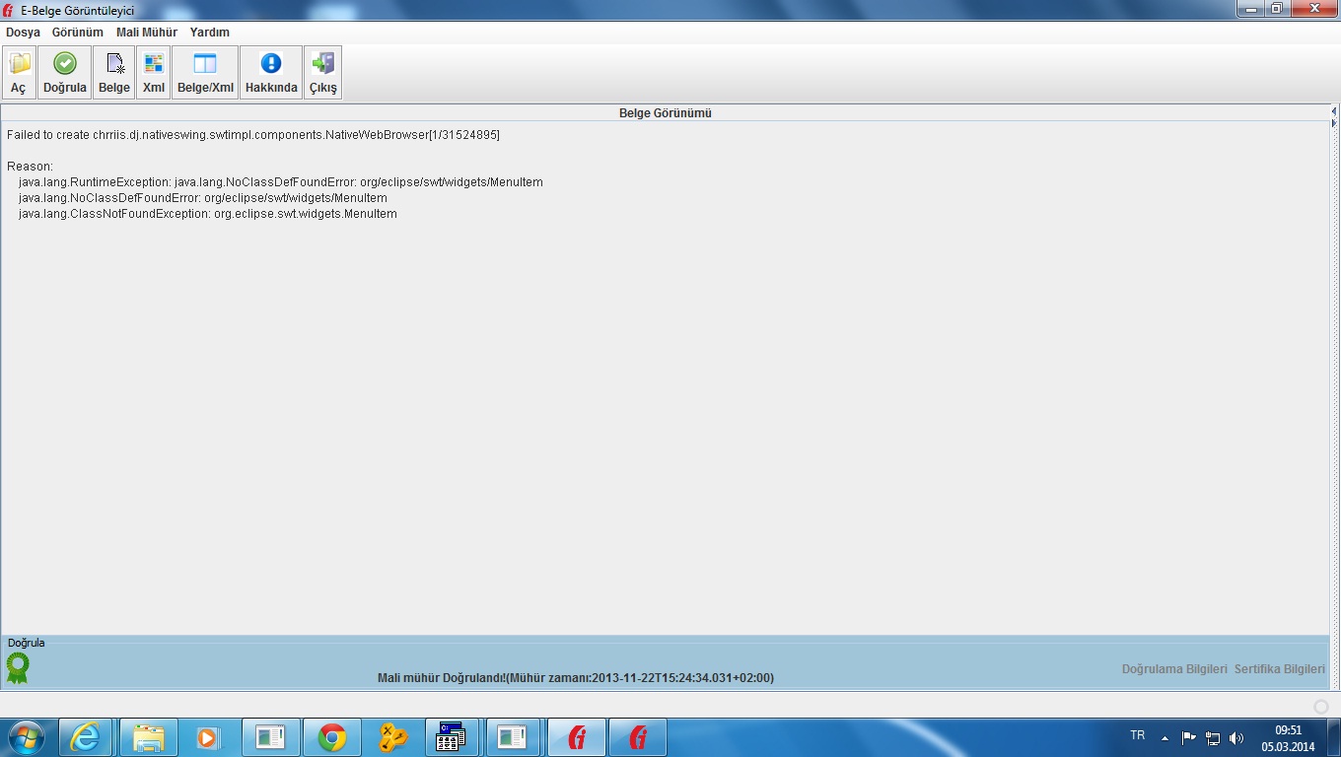
Task: Expand side panel with the right arrow
Action: (1334, 123)
